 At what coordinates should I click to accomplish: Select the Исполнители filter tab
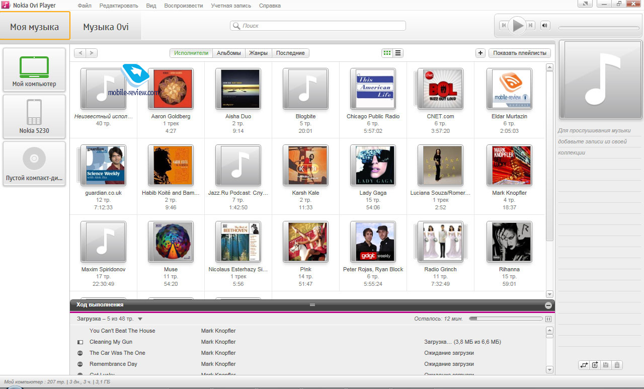pyautogui.click(x=191, y=53)
